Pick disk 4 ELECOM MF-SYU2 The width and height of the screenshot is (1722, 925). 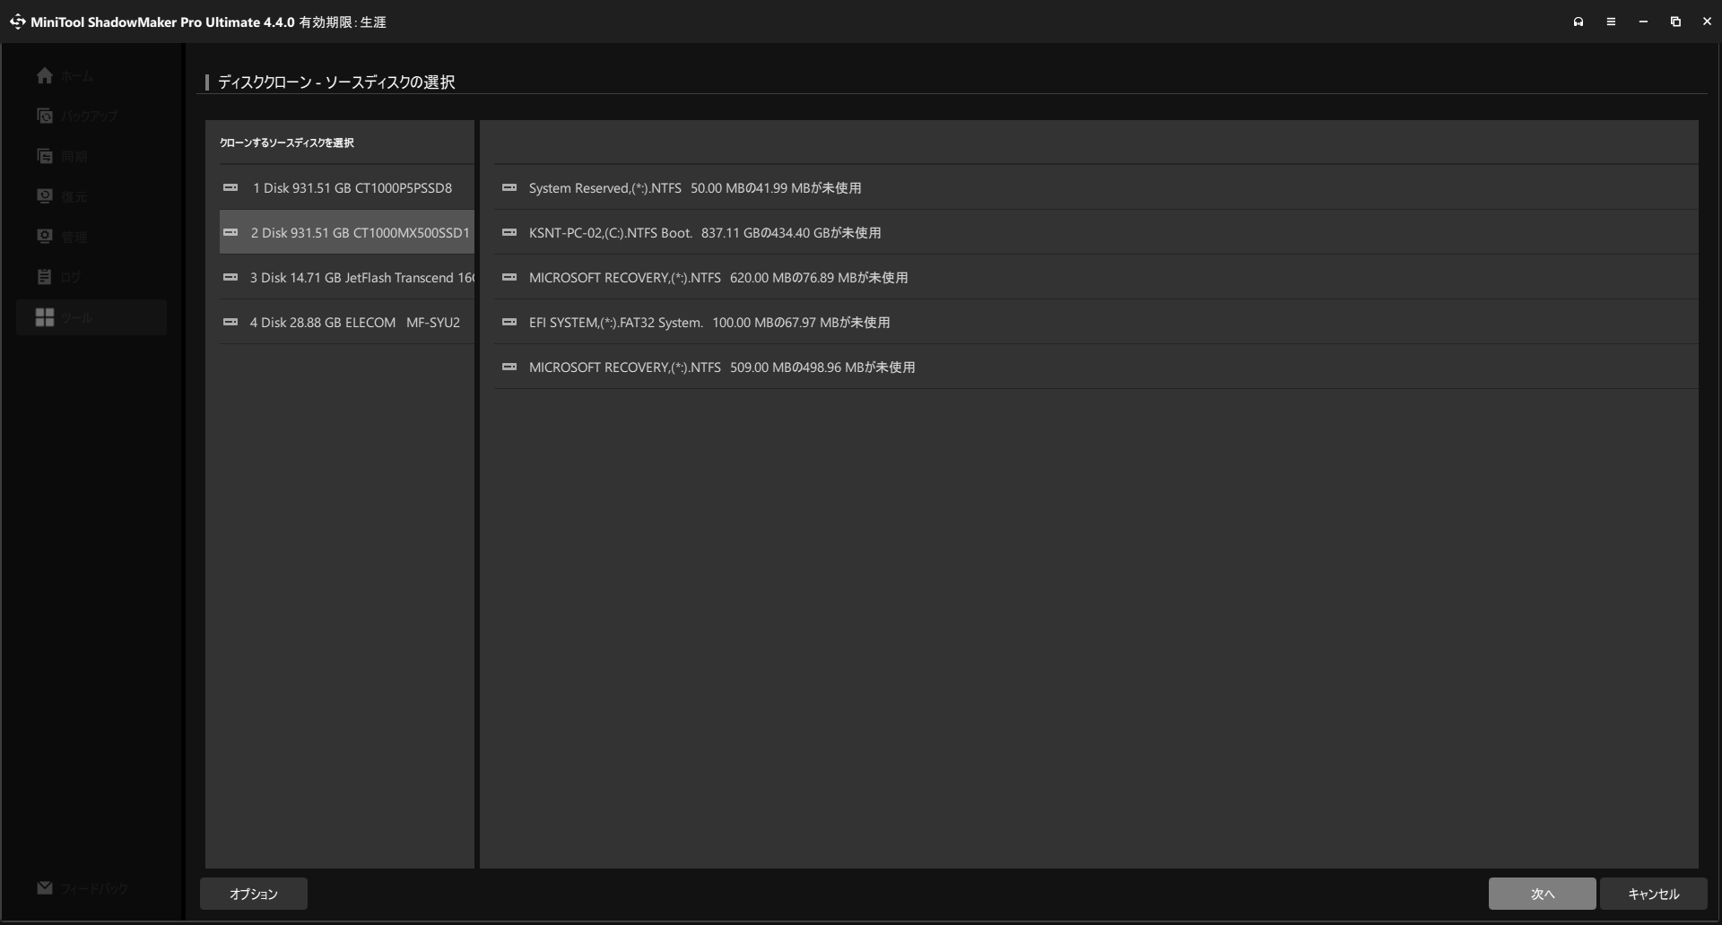tap(346, 323)
